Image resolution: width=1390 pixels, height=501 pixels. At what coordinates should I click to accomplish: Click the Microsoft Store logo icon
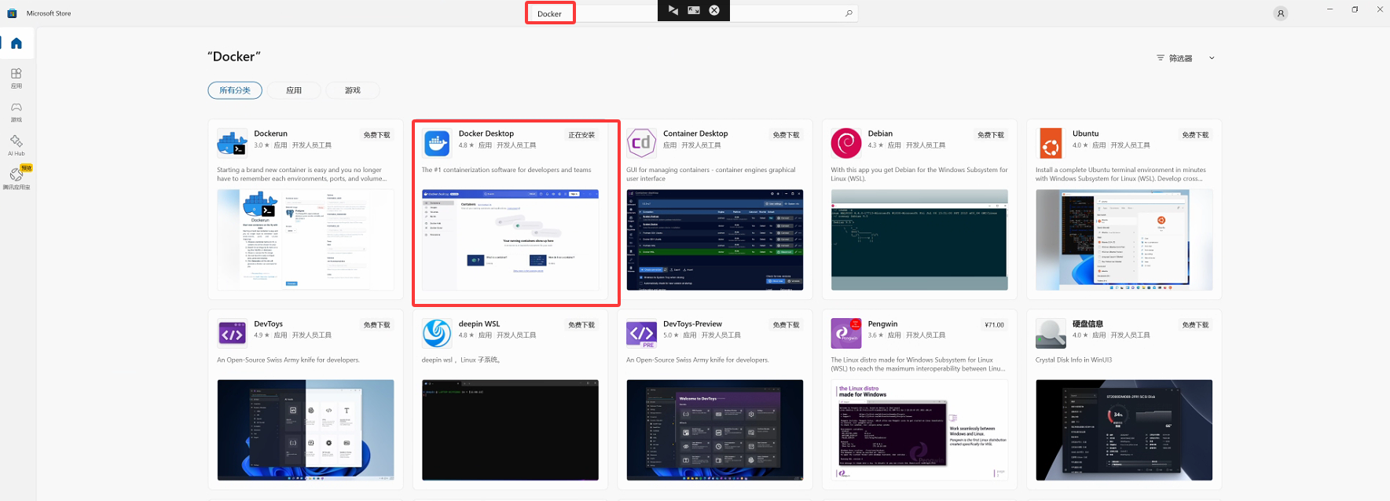pyautogui.click(x=12, y=13)
